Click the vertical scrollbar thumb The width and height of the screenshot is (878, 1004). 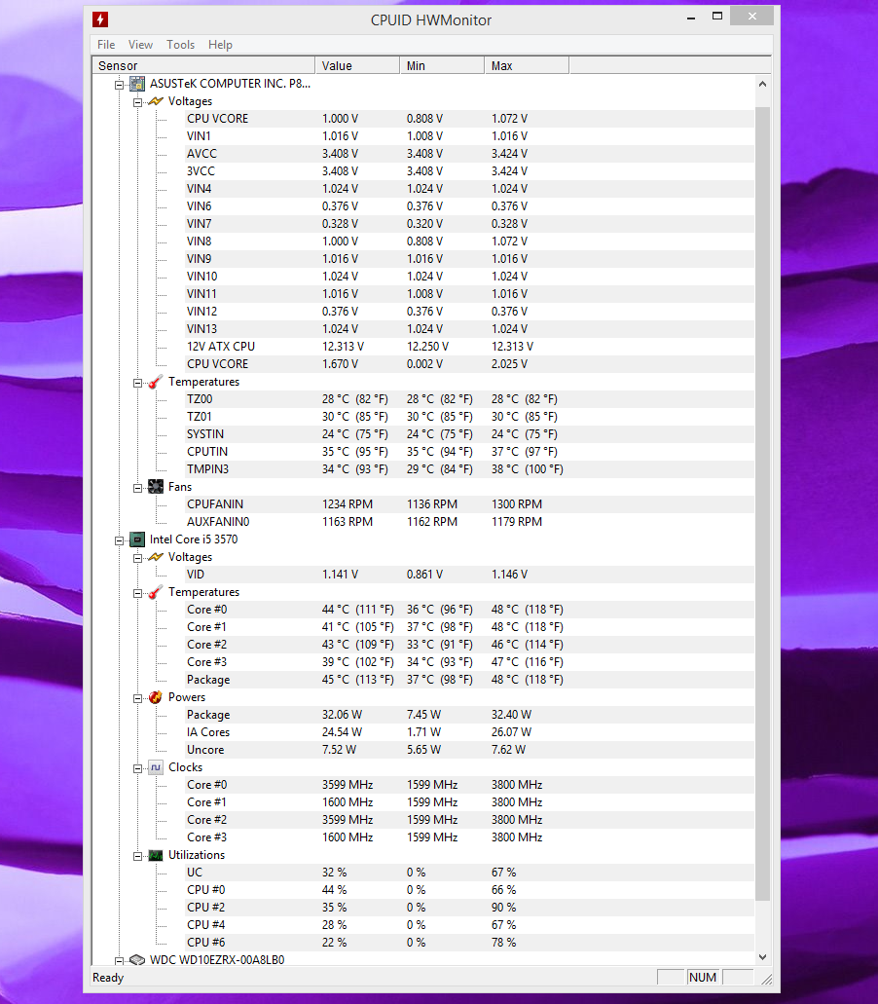pos(762,503)
